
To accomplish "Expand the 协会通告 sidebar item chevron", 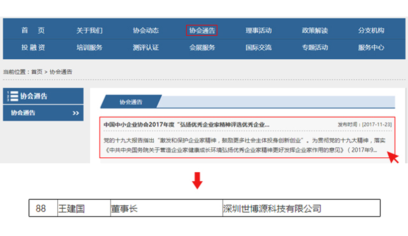I will click(76, 113).
